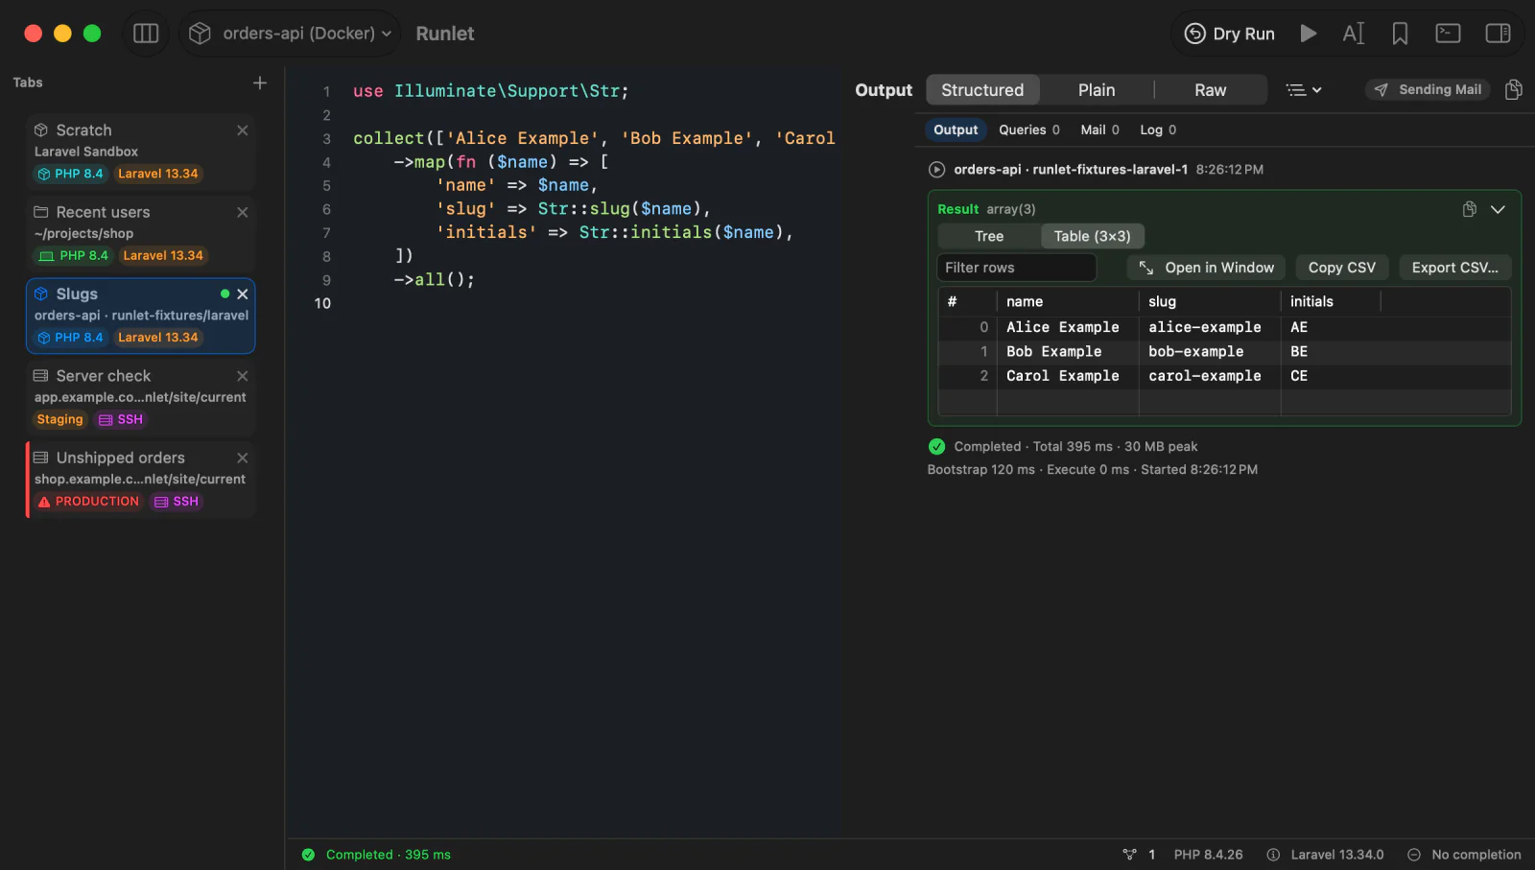Click the Staging badge on Server check
This screenshot has height=870, width=1535.
(x=59, y=420)
